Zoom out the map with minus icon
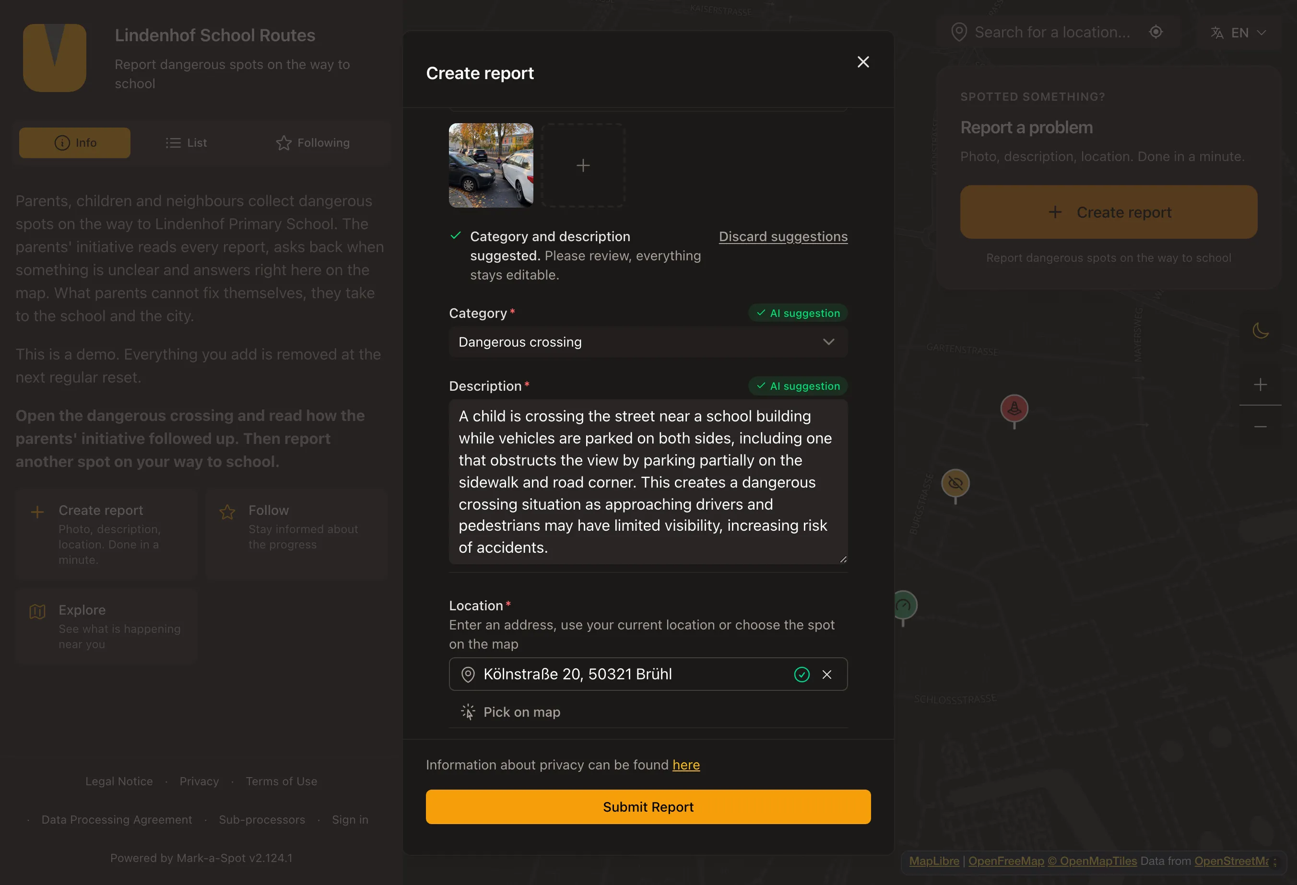 coord(1260,427)
